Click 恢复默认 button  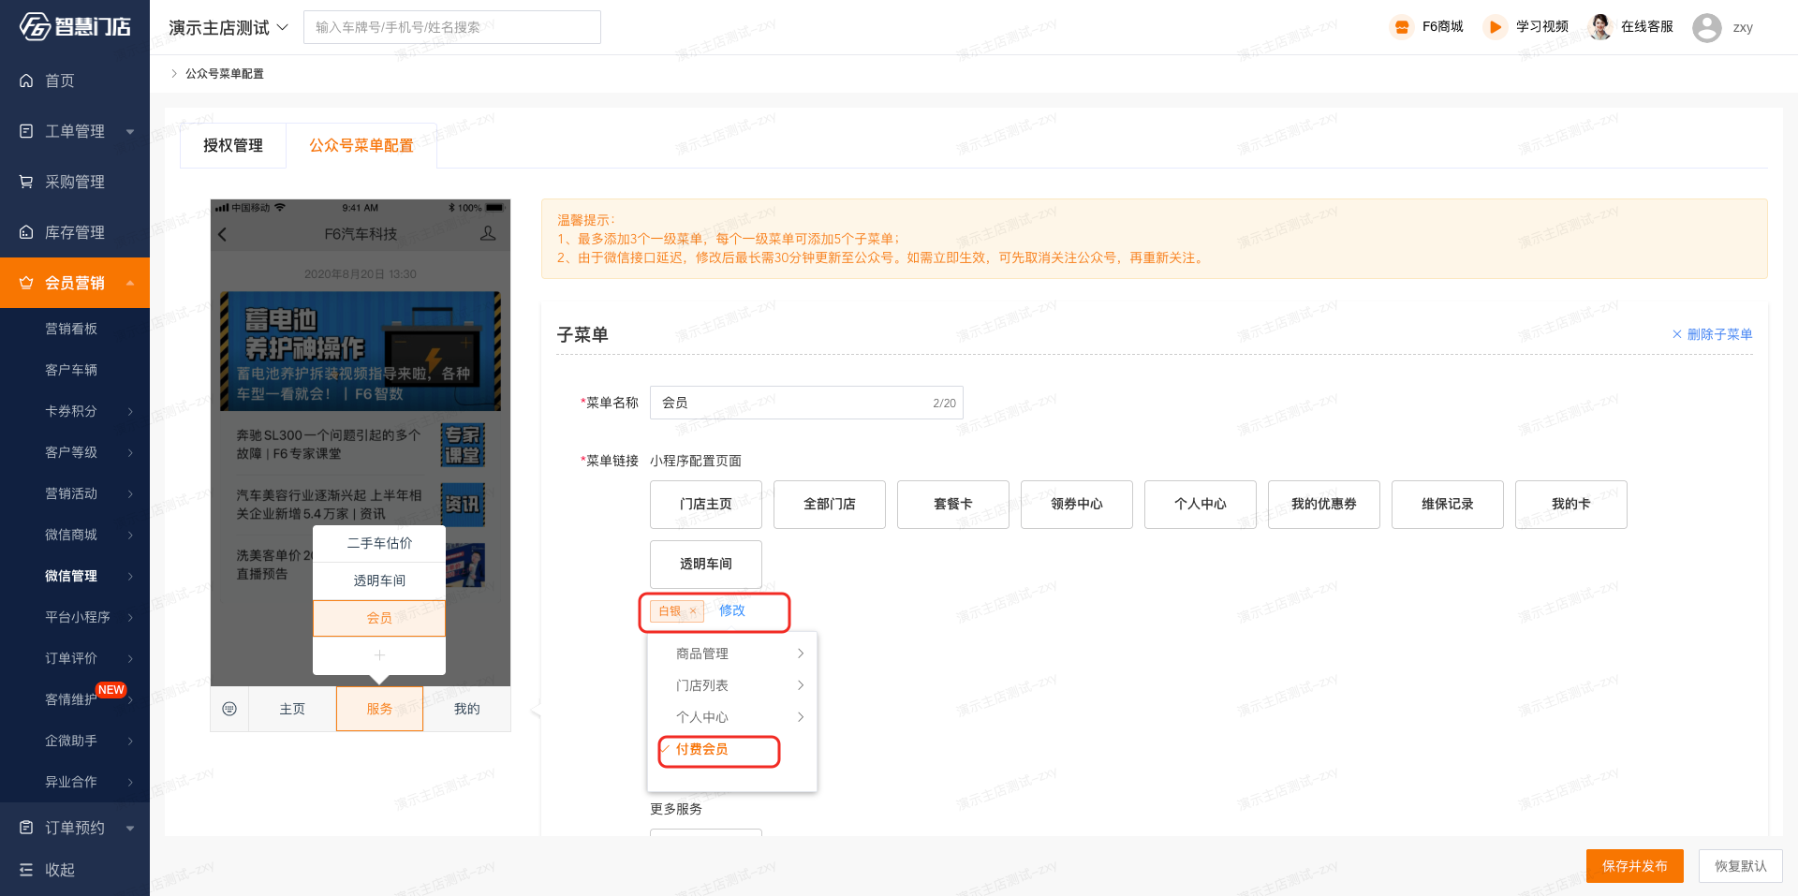pos(1741,866)
